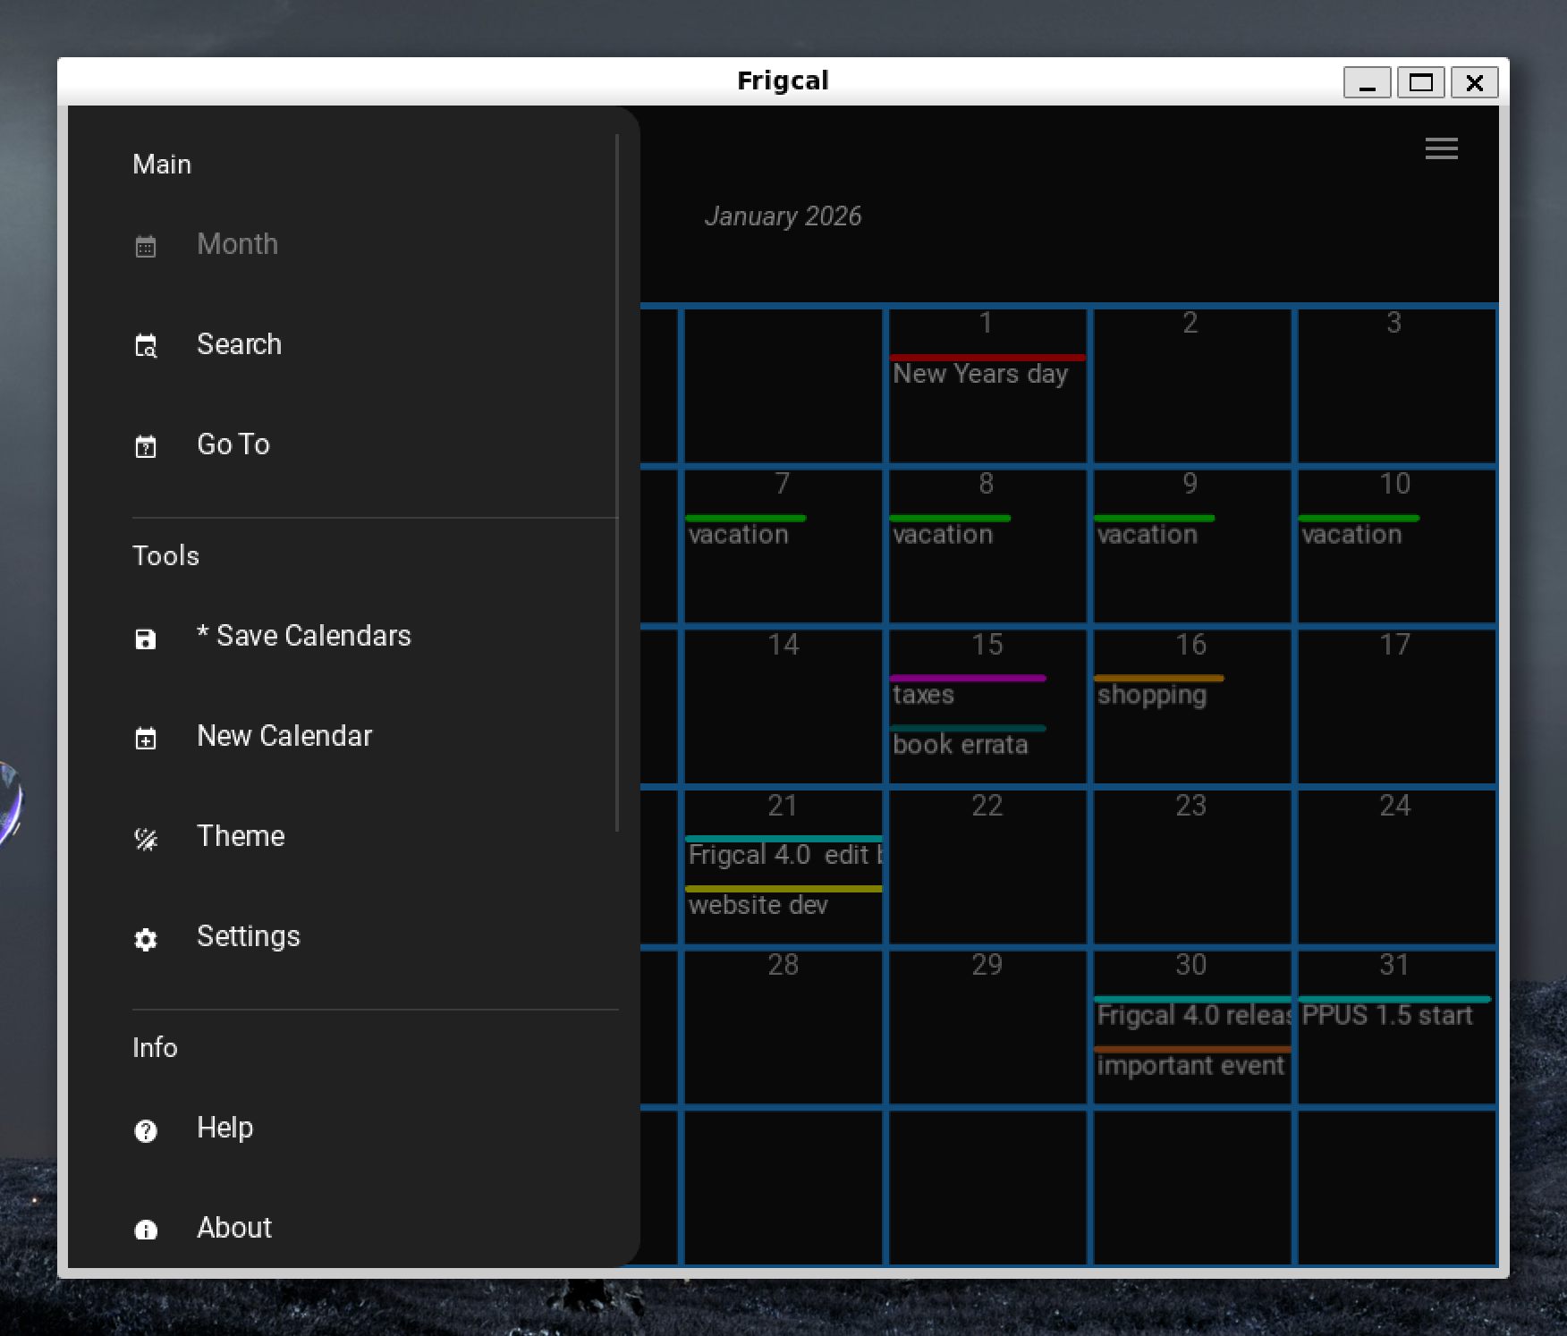This screenshot has height=1336, width=1567.
Task: Click the About info icon
Action: tap(146, 1230)
